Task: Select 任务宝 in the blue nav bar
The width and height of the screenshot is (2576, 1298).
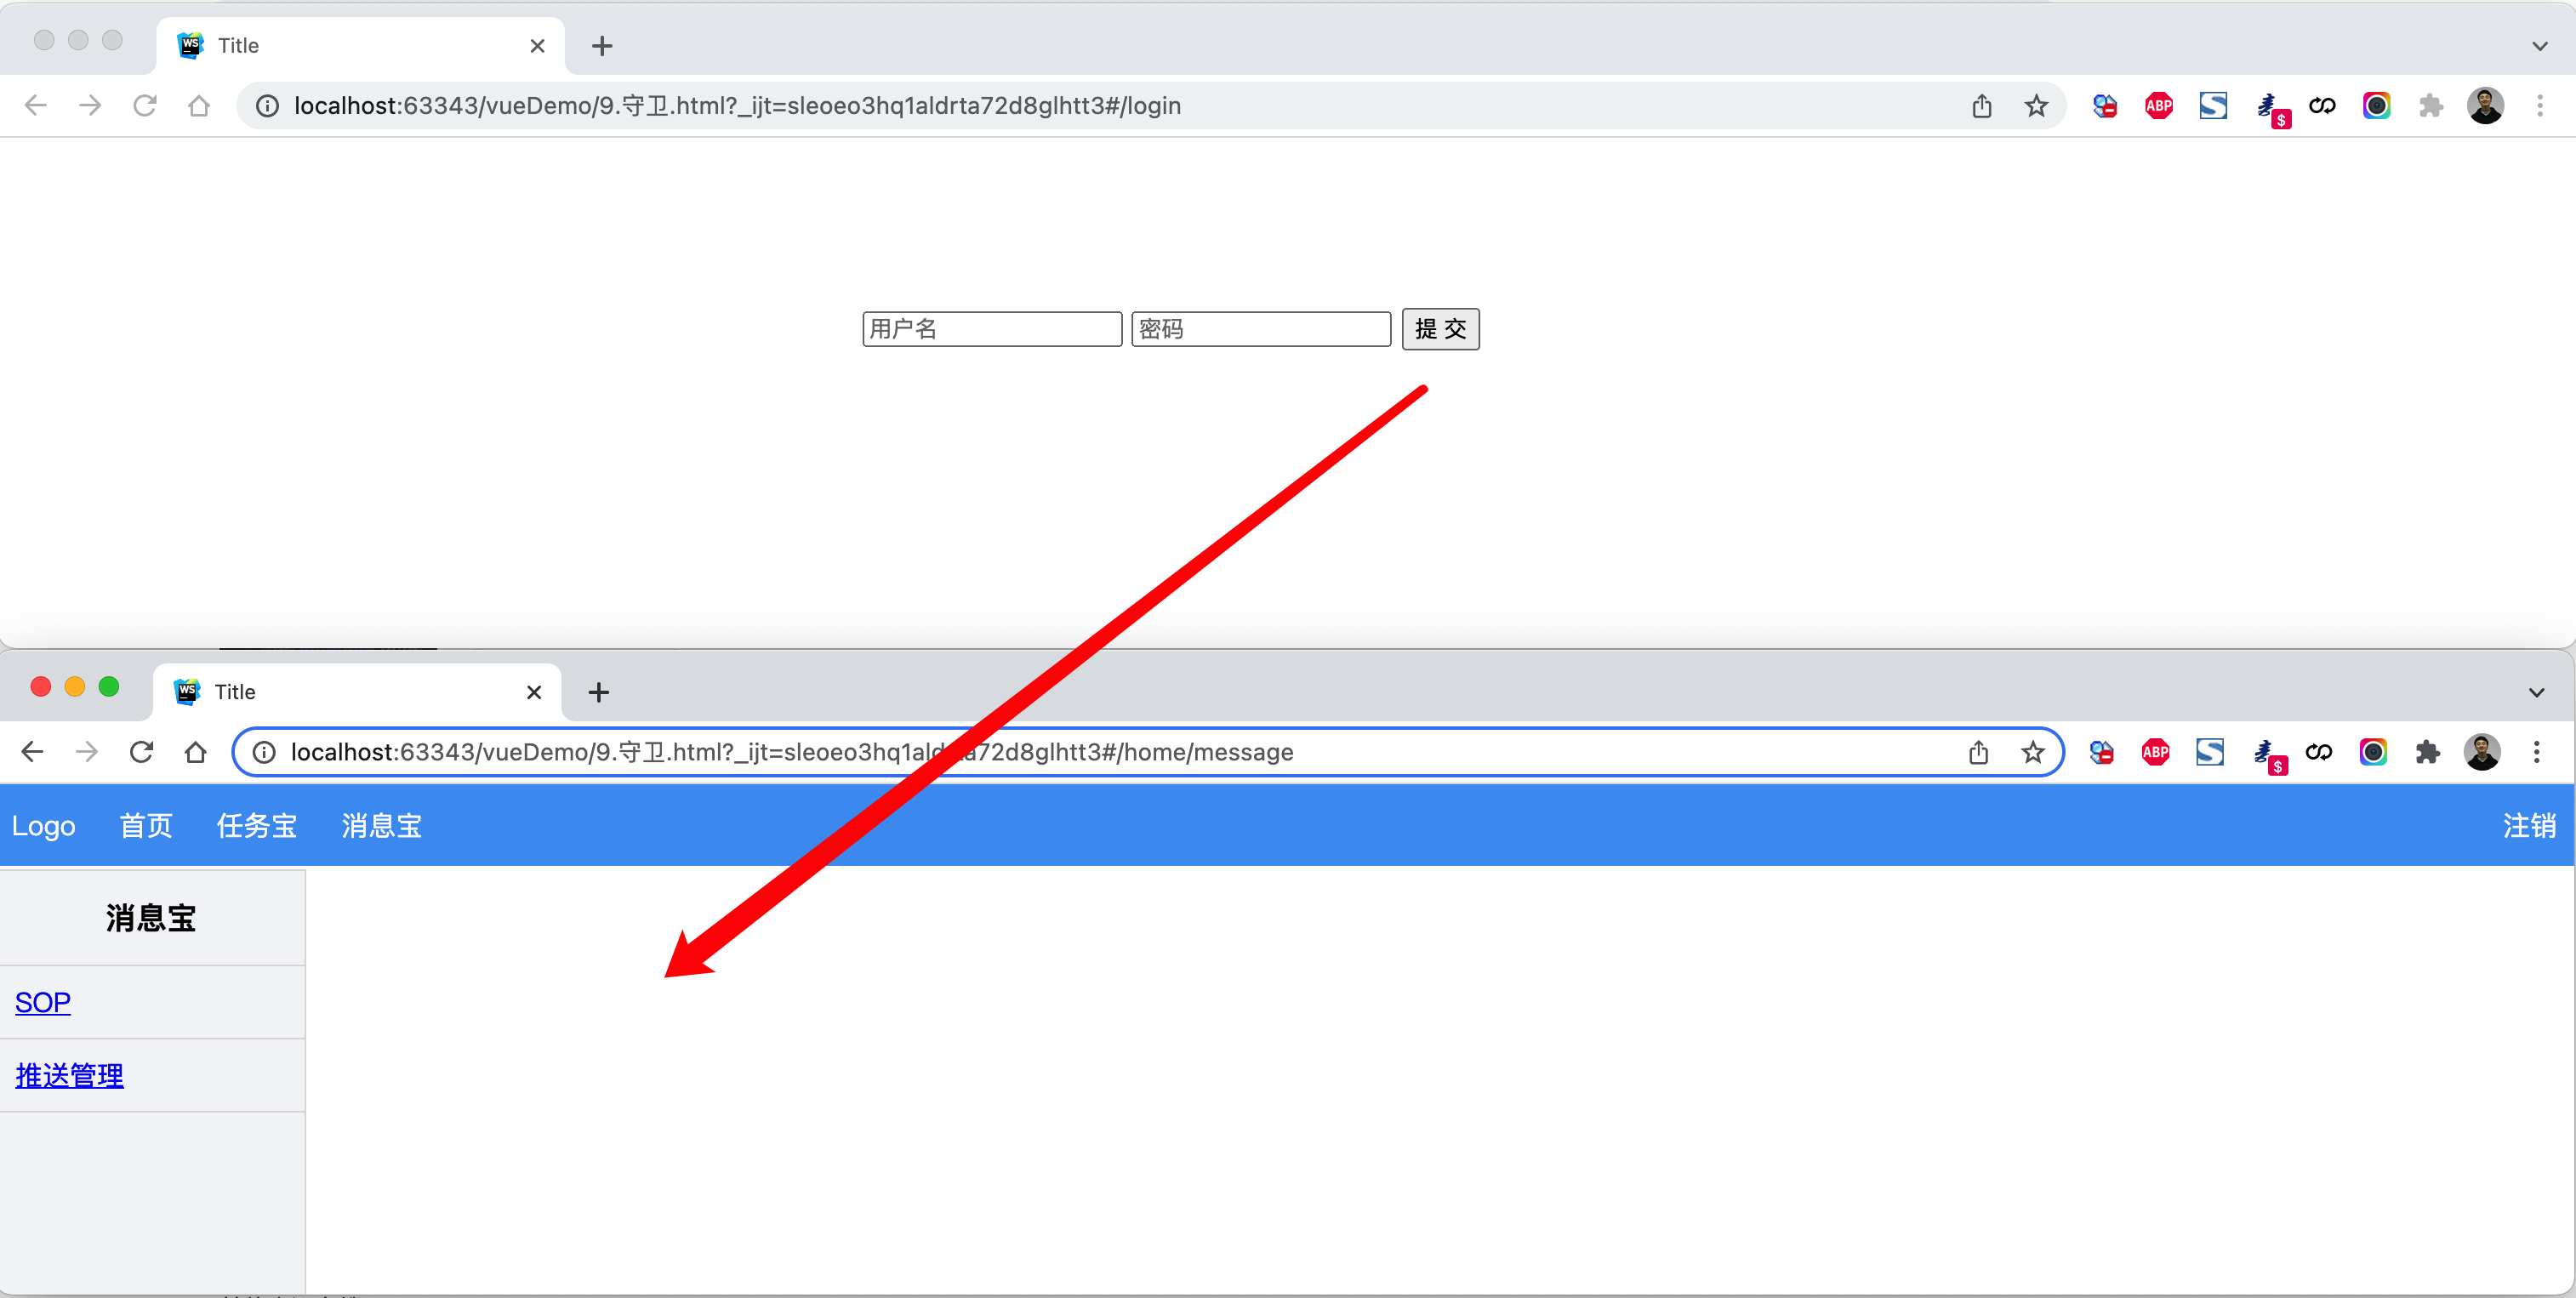Action: [257, 826]
